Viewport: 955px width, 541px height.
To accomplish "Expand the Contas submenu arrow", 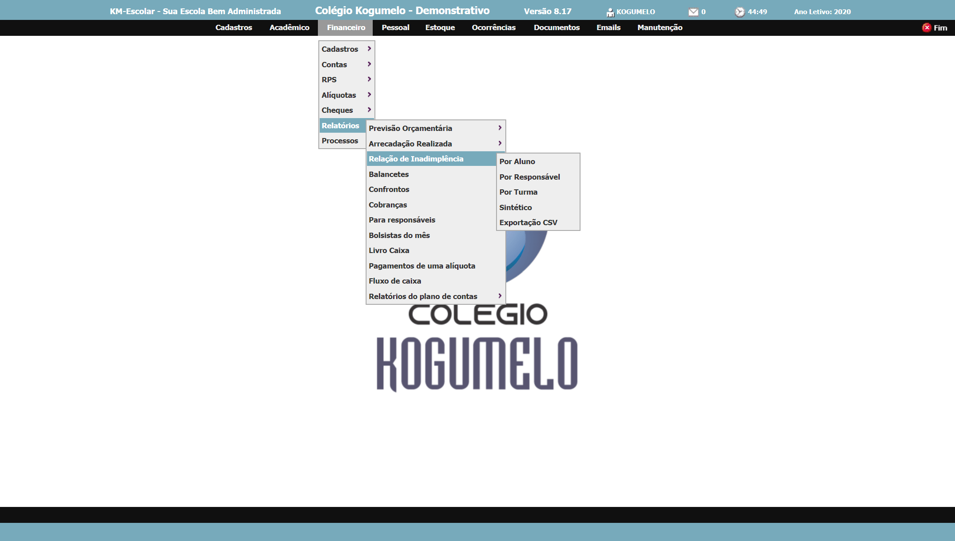I will point(369,64).
